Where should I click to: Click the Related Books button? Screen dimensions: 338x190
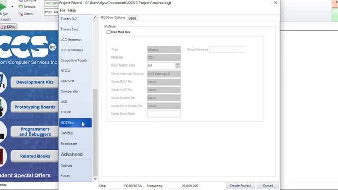35,156
